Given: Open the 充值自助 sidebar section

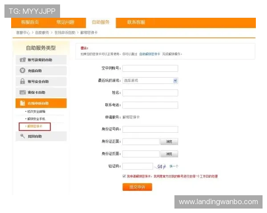Looking at the screenshot, I should tap(41, 71).
